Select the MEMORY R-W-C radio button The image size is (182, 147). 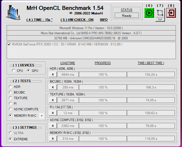point(10,115)
